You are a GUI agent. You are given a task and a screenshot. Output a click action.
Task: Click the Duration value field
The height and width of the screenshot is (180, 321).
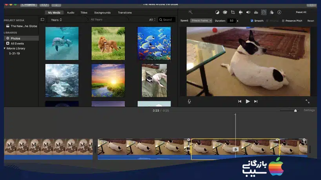pyautogui.click(x=232, y=21)
